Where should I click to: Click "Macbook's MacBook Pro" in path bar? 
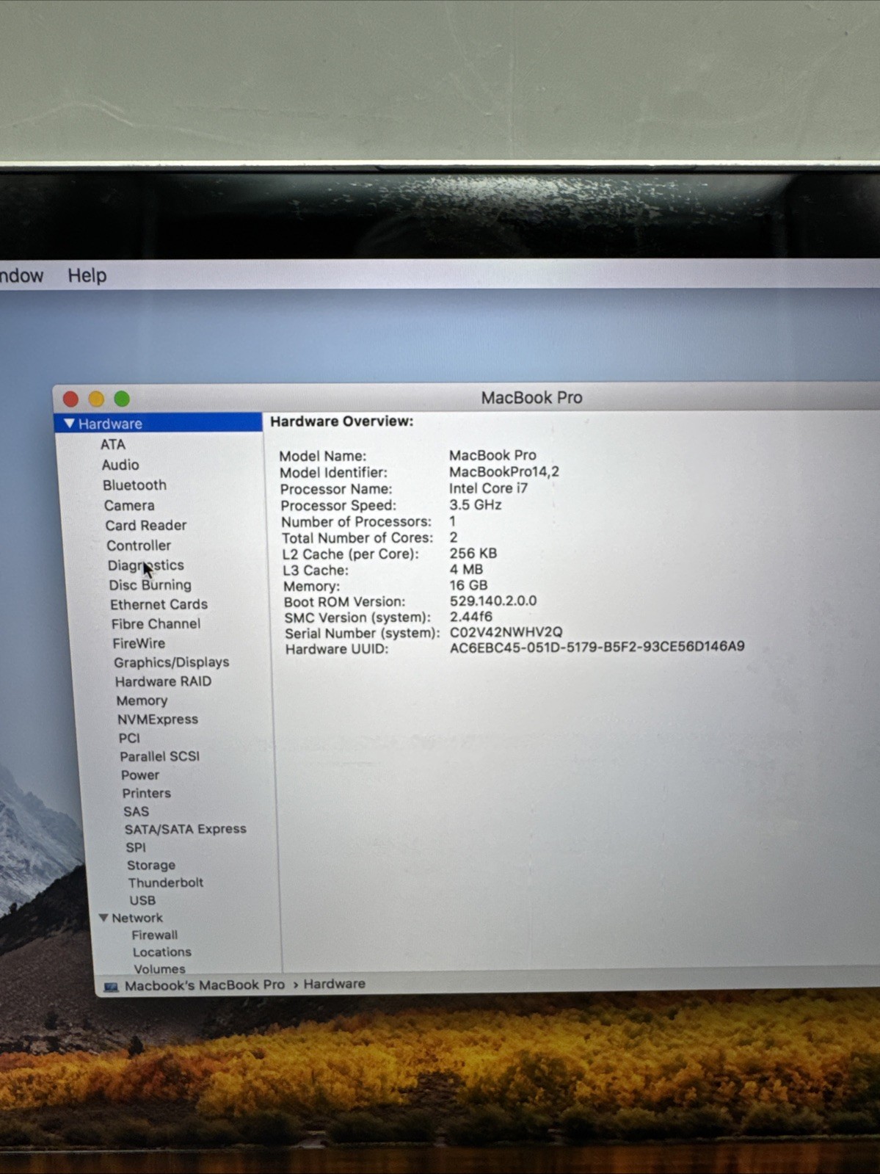pyautogui.click(x=204, y=985)
